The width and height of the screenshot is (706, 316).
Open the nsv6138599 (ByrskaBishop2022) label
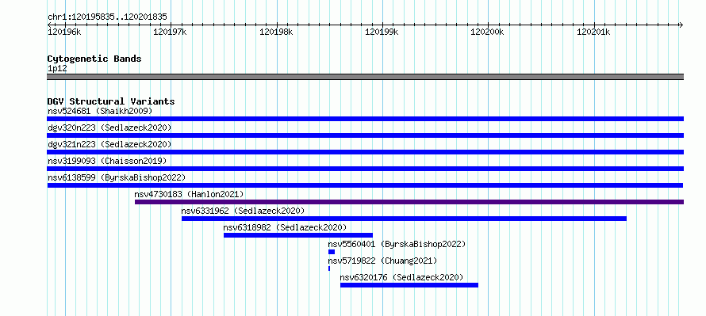(117, 177)
